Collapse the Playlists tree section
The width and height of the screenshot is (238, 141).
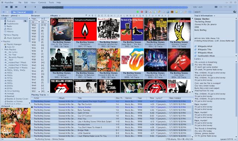pos(2,41)
